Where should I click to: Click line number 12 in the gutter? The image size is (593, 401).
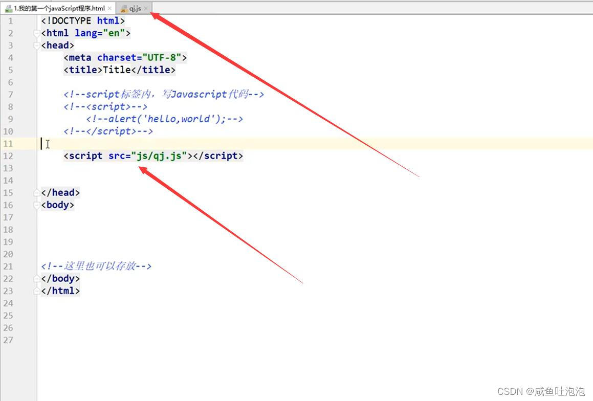point(8,155)
